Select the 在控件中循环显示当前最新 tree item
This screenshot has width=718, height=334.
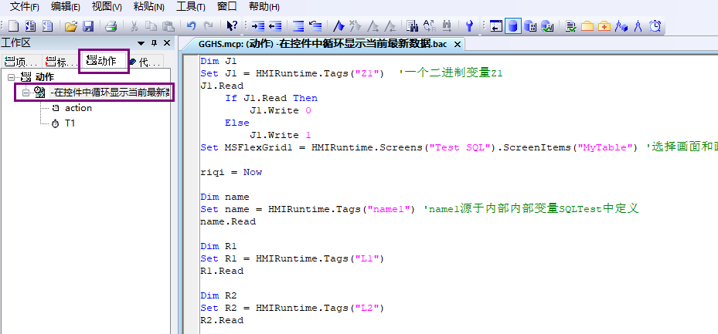pos(110,93)
